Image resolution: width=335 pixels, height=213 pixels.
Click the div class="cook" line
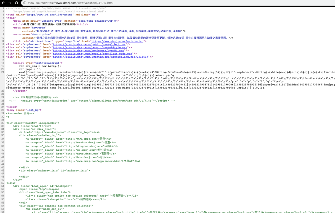tap(32, 126)
